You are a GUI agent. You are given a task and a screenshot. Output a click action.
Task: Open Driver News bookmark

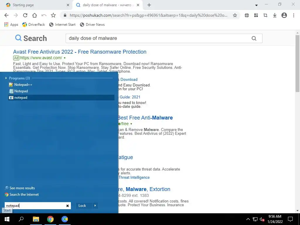[x=92, y=25]
